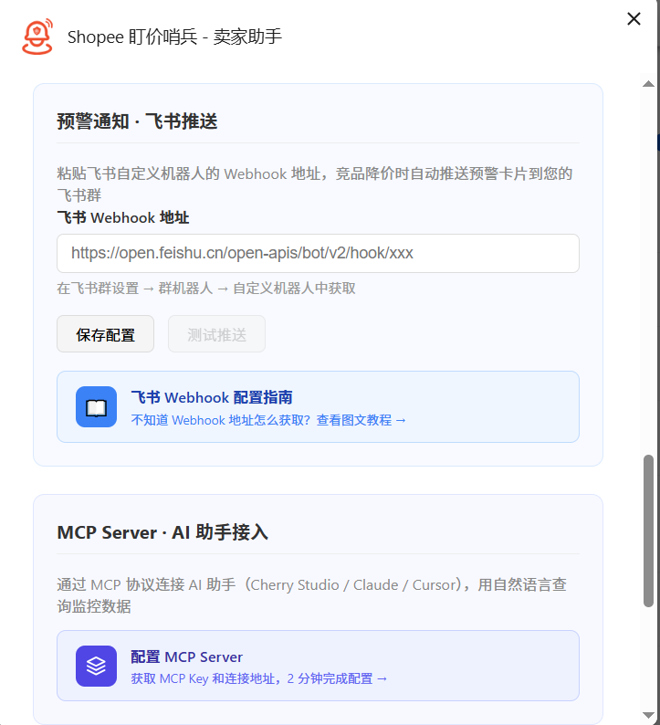
Task: Click hint text 在飞书群设置 → 群机器人
Action: click(x=206, y=288)
